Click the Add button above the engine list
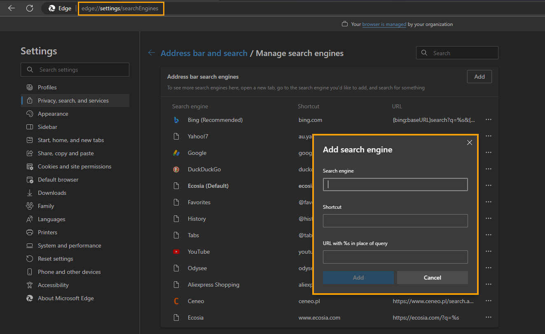Image resolution: width=545 pixels, height=334 pixels. tap(480, 77)
